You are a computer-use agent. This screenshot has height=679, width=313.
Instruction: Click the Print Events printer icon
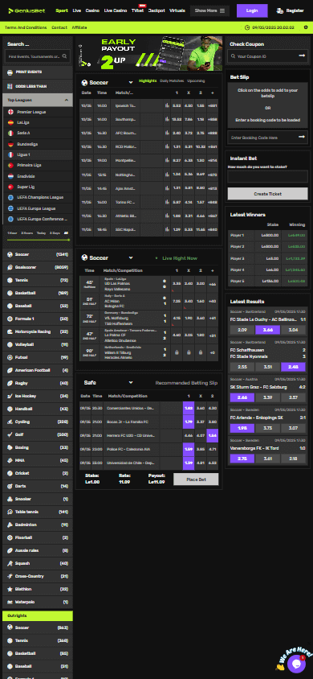point(10,72)
